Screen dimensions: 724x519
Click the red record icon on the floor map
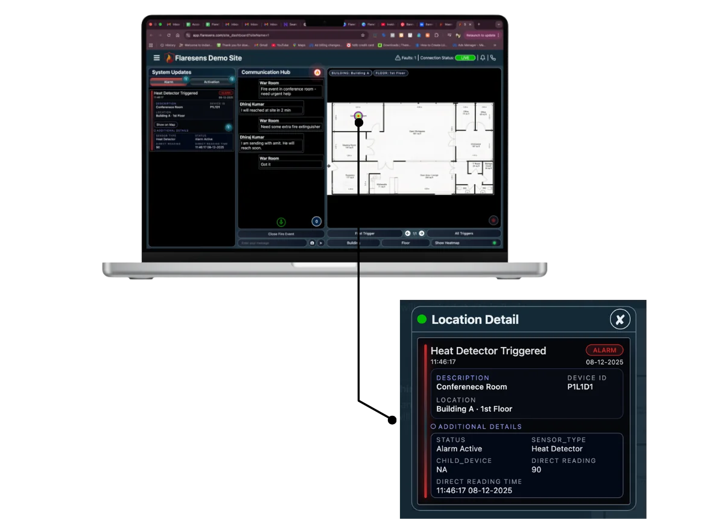click(x=493, y=221)
